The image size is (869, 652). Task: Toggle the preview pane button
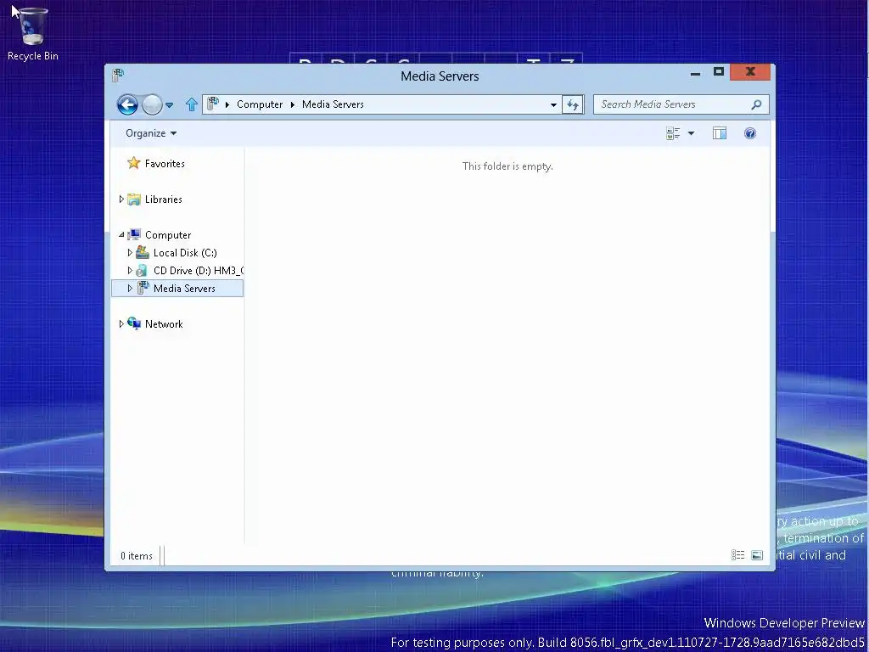(x=720, y=133)
